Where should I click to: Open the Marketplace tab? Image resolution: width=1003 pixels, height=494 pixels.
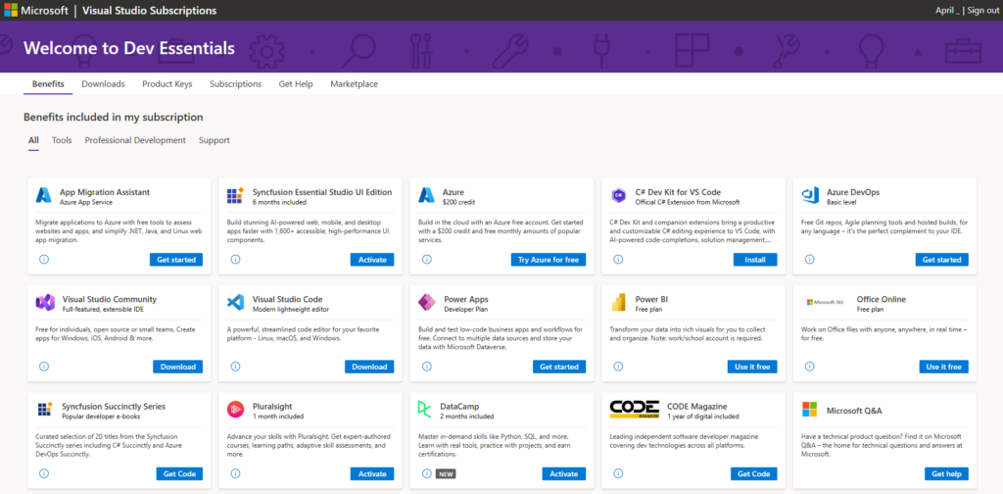[354, 84]
